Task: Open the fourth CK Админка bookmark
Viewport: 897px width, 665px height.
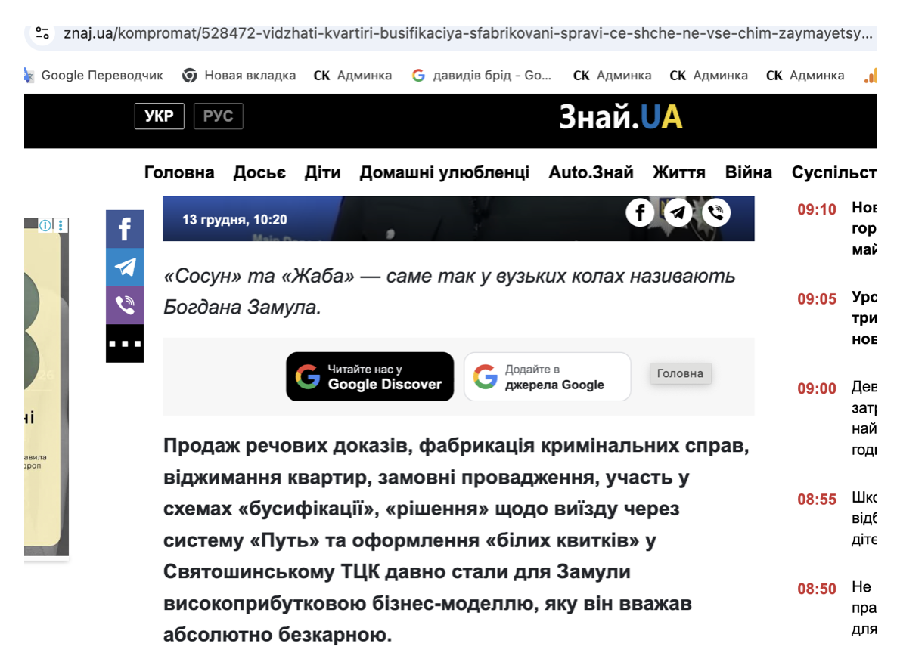Action: pyautogui.click(x=805, y=75)
